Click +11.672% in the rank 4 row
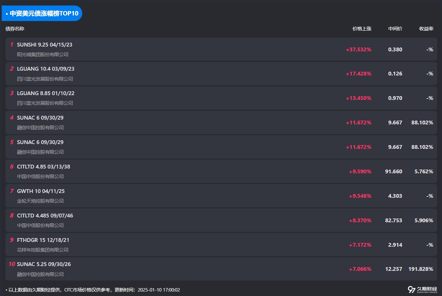This screenshot has width=442, height=296. coord(359,122)
